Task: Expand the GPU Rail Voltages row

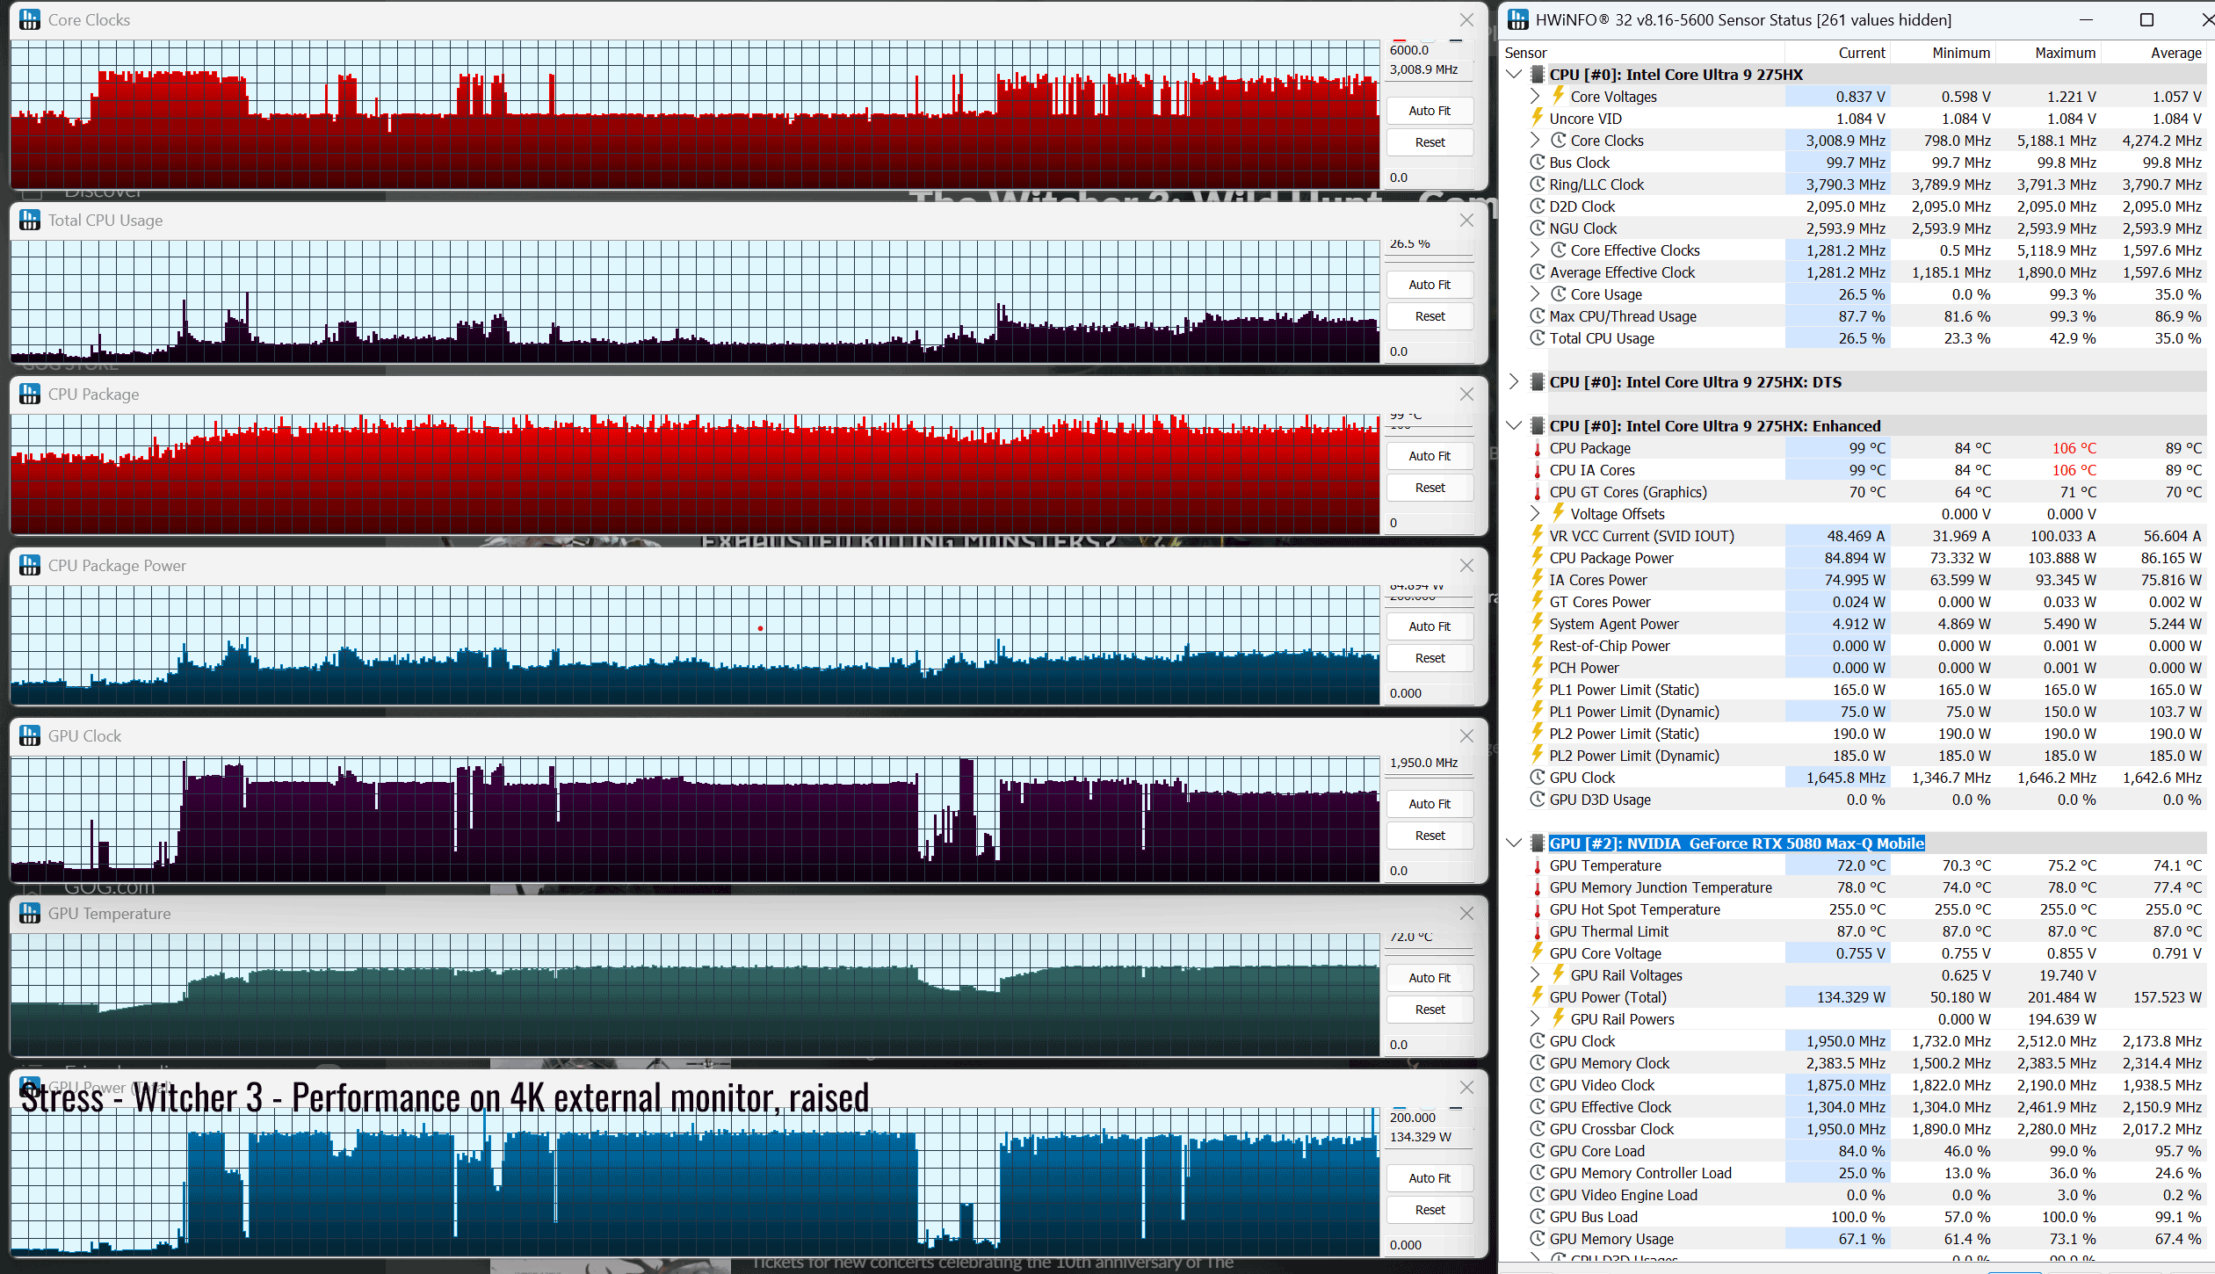Action: tap(1535, 975)
